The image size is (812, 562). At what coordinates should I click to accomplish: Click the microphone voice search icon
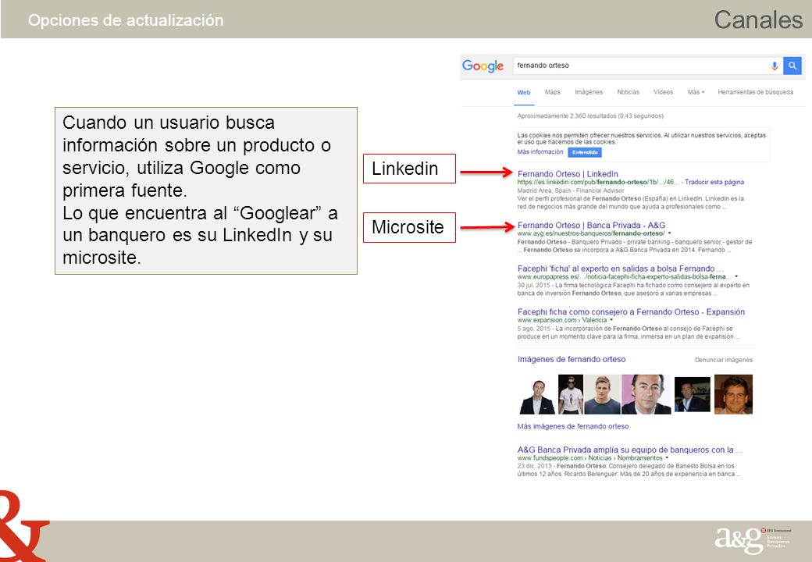tap(775, 66)
